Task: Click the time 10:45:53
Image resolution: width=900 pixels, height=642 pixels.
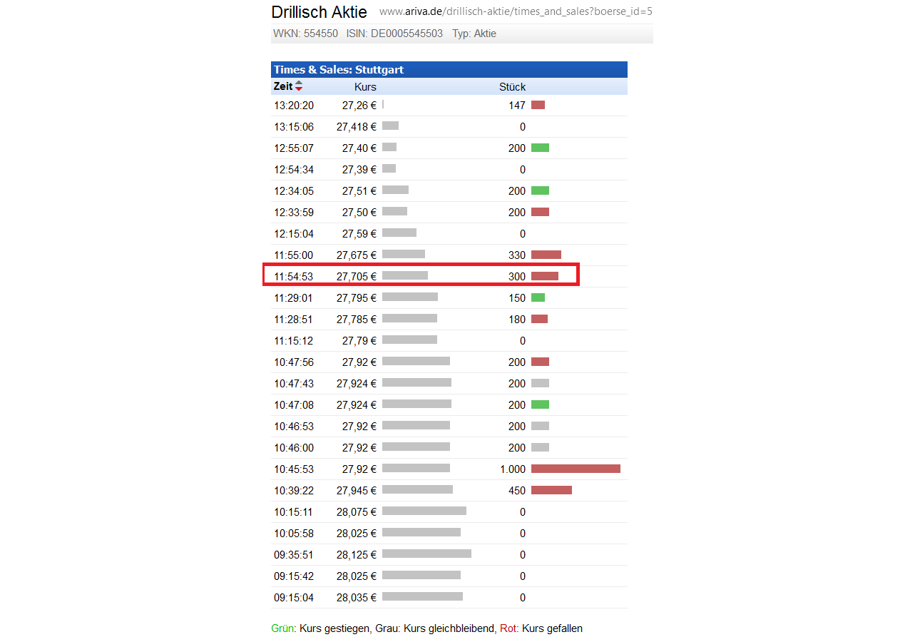Action: [294, 469]
